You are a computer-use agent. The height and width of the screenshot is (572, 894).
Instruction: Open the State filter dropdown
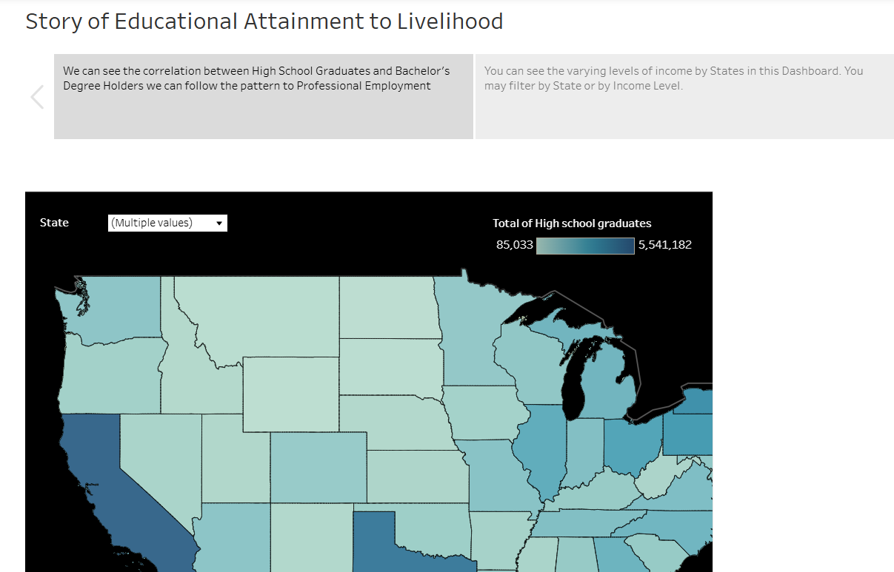pos(167,223)
